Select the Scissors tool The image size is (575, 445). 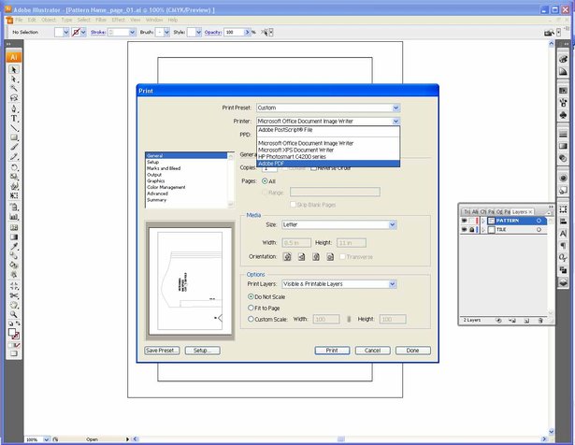14,295
